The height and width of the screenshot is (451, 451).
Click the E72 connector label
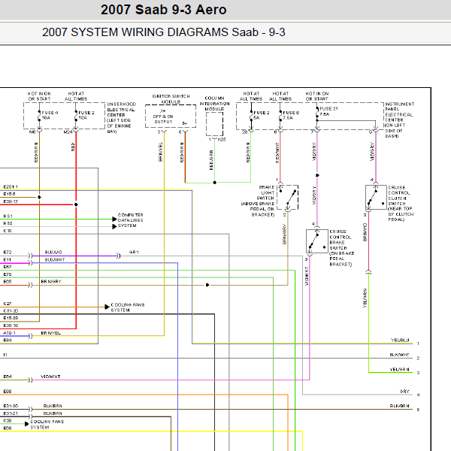click(8, 253)
